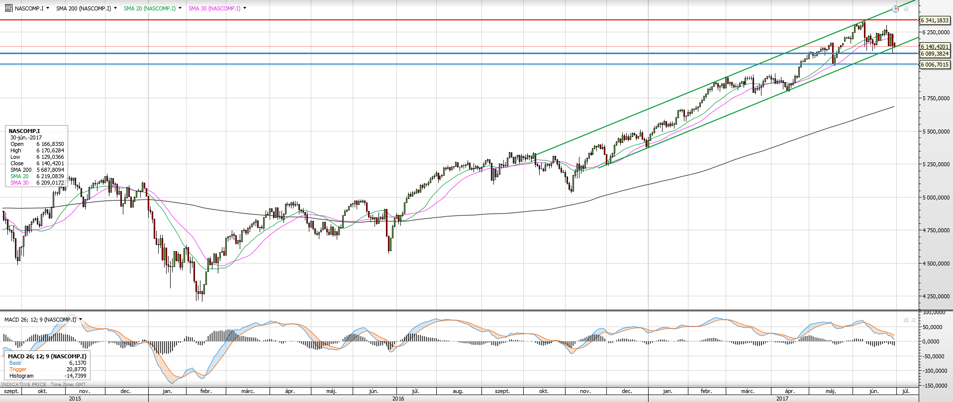Viewport: 953px width, 402px height.
Task: Click the MACD Base value 6,1370
Action: click(x=77, y=363)
